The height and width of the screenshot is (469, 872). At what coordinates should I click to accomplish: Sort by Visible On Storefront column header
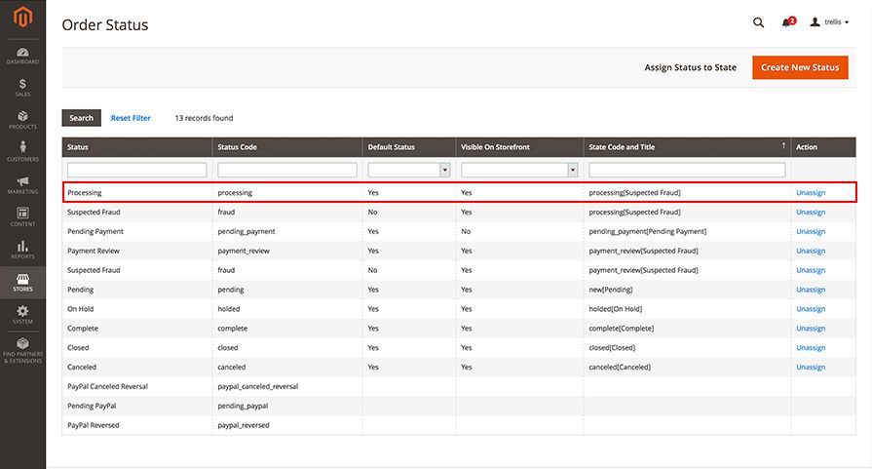pyautogui.click(x=519, y=147)
